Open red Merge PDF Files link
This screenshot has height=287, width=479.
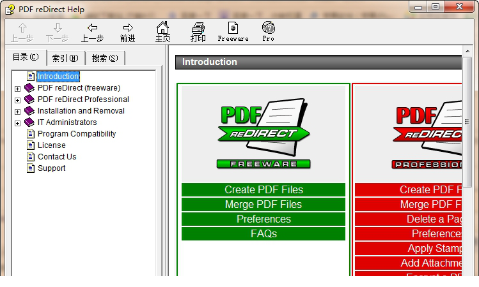pyautogui.click(x=408, y=204)
